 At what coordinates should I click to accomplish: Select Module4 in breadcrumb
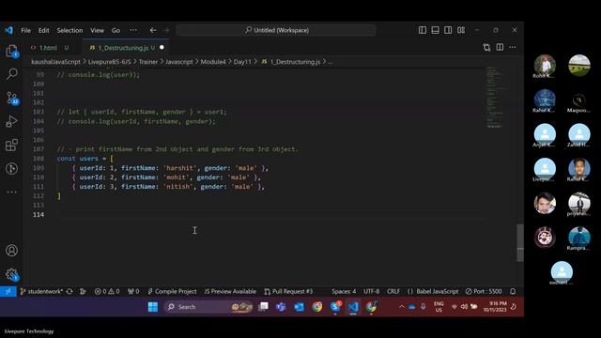[213, 62]
